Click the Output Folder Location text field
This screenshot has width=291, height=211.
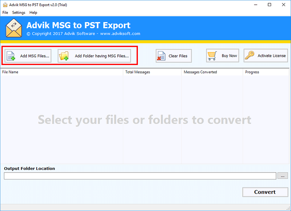click(x=140, y=176)
